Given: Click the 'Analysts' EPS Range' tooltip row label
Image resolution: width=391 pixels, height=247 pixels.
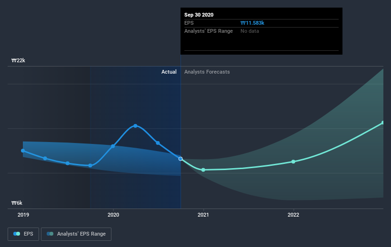Looking at the screenshot, I should click(x=209, y=31).
